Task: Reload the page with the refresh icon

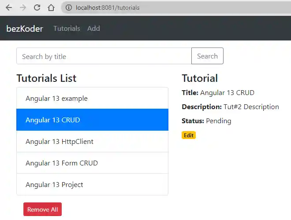Action: 37,7
